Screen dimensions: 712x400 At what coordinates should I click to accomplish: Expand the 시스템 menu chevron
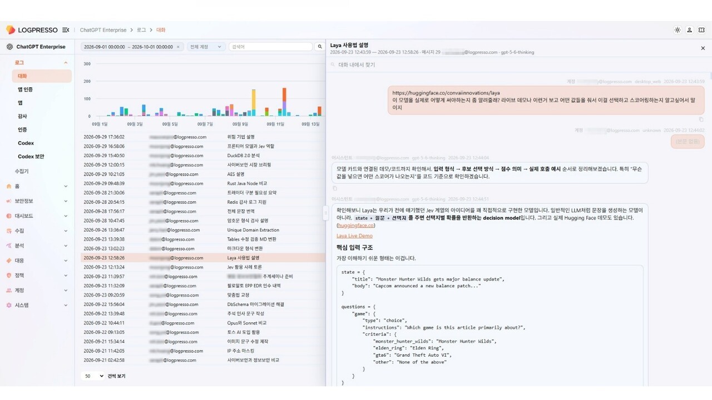(x=66, y=305)
